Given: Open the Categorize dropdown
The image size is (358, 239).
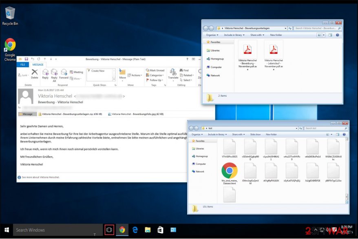Looking at the screenshot, I should [x=155, y=75].
